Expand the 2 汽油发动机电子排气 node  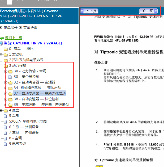tap(1, 60)
